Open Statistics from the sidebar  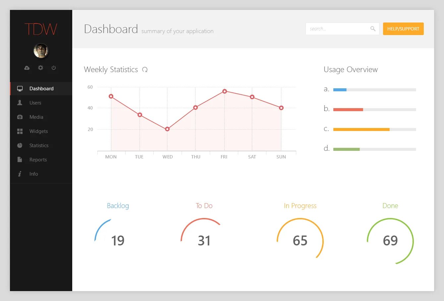pos(41,146)
